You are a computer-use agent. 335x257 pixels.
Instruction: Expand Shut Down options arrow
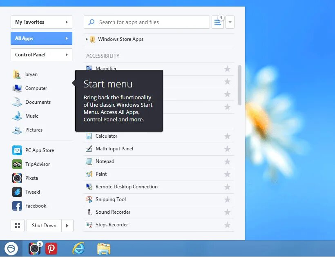67,226
